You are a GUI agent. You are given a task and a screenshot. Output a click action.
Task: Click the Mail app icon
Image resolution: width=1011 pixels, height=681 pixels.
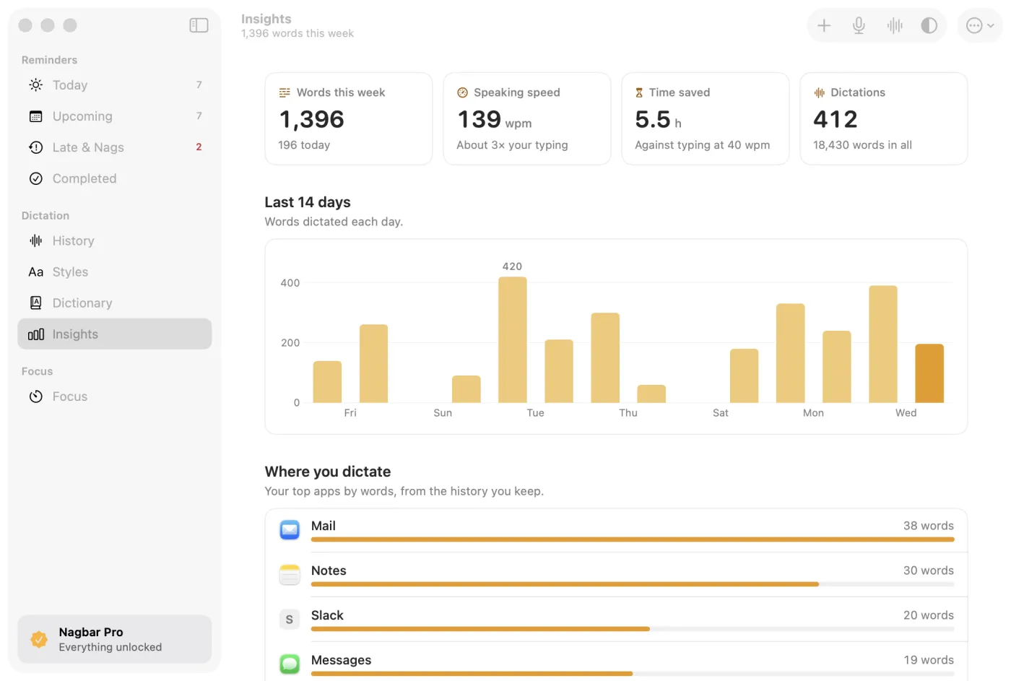pyautogui.click(x=290, y=530)
